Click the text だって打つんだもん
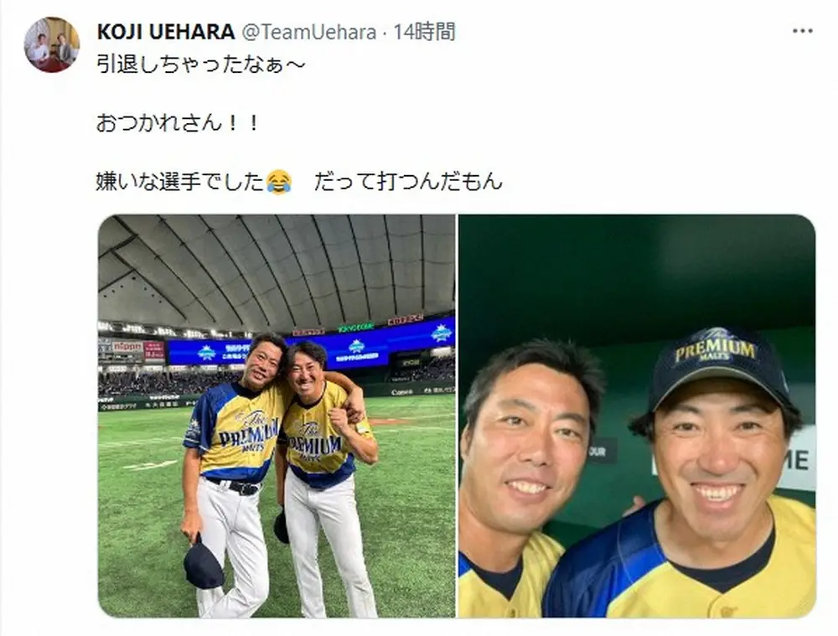The height and width of the screenshot is (636, 838). pos(408,182)
